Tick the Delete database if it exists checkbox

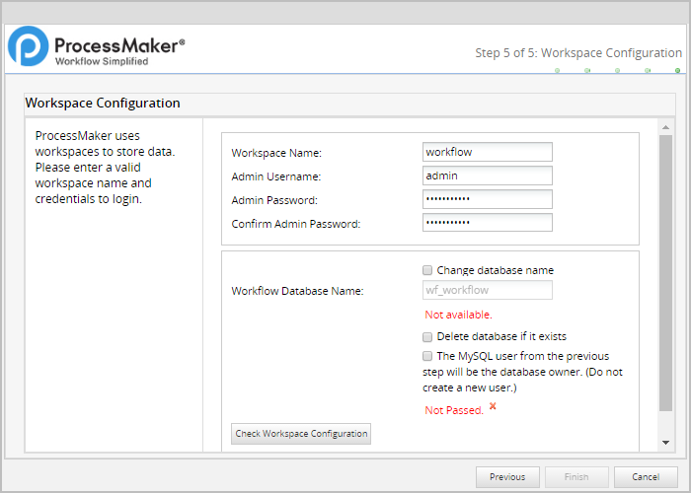pyautogui.click(x=427, y=336)
